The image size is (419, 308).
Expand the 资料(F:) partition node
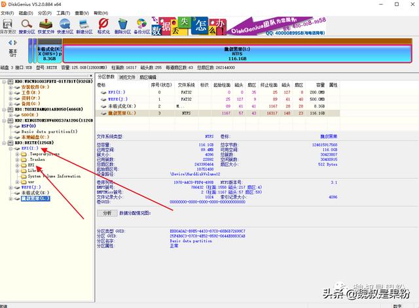10,98
